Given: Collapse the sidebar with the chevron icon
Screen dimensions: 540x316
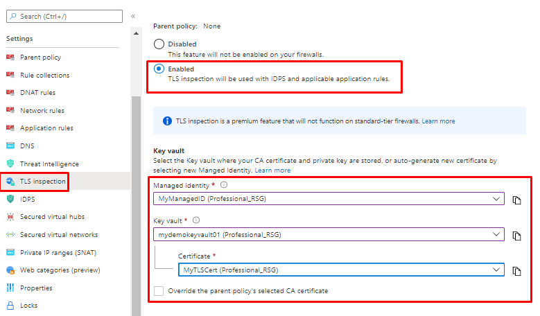Looking at the screenshot, I should pos(133,16).
